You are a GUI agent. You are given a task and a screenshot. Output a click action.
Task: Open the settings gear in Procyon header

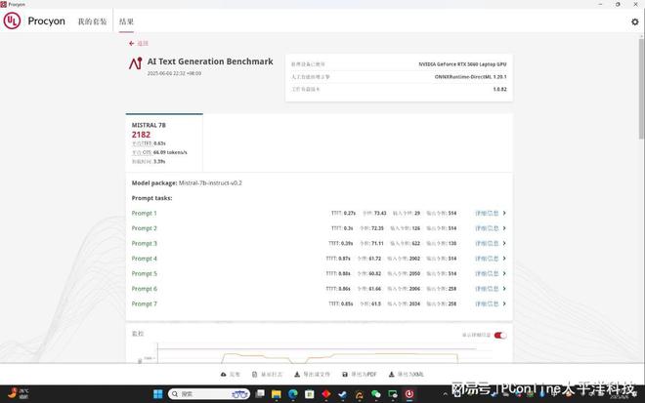pos(634,21)
